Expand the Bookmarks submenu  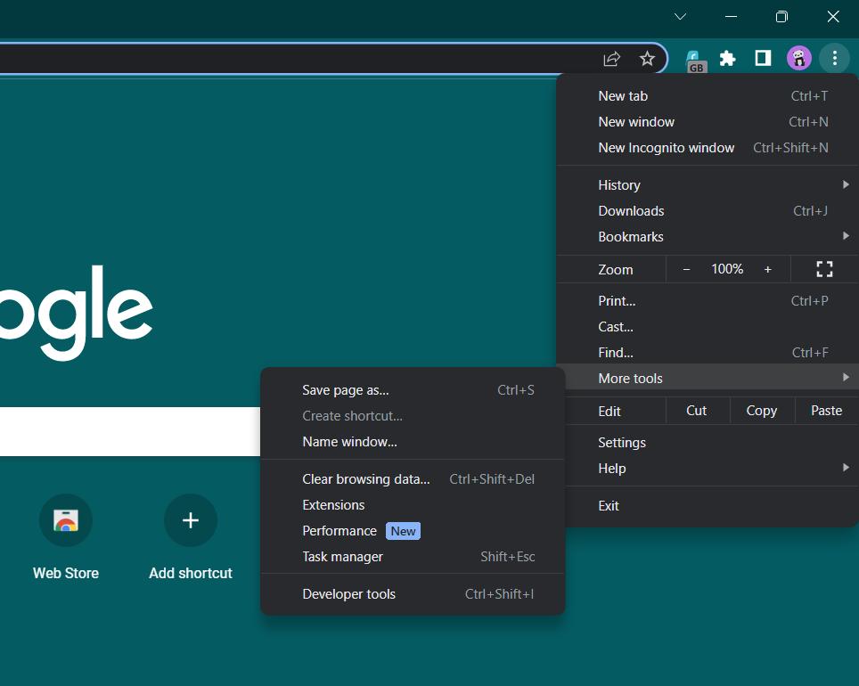631,236
